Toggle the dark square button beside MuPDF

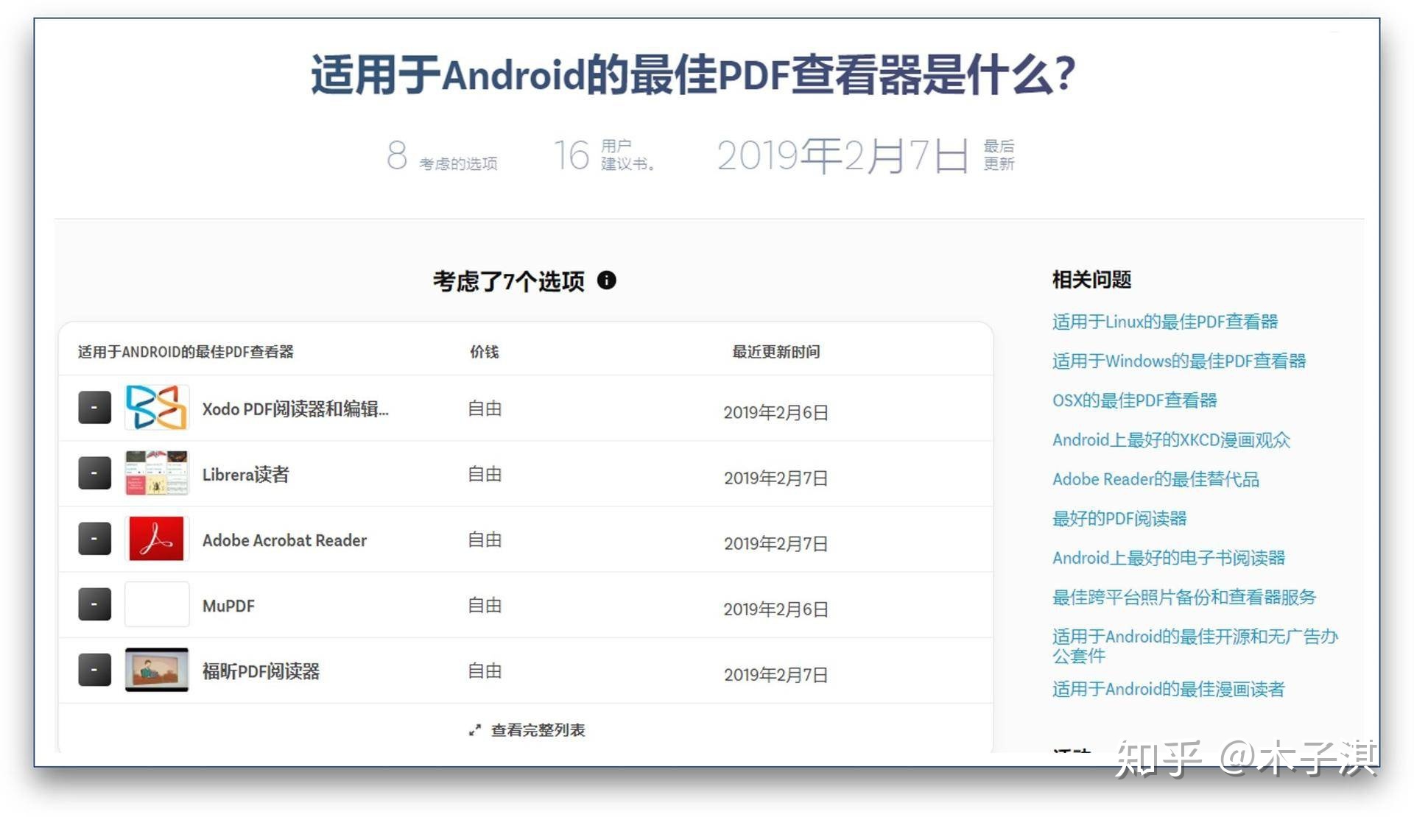click(x=94, y=604)
